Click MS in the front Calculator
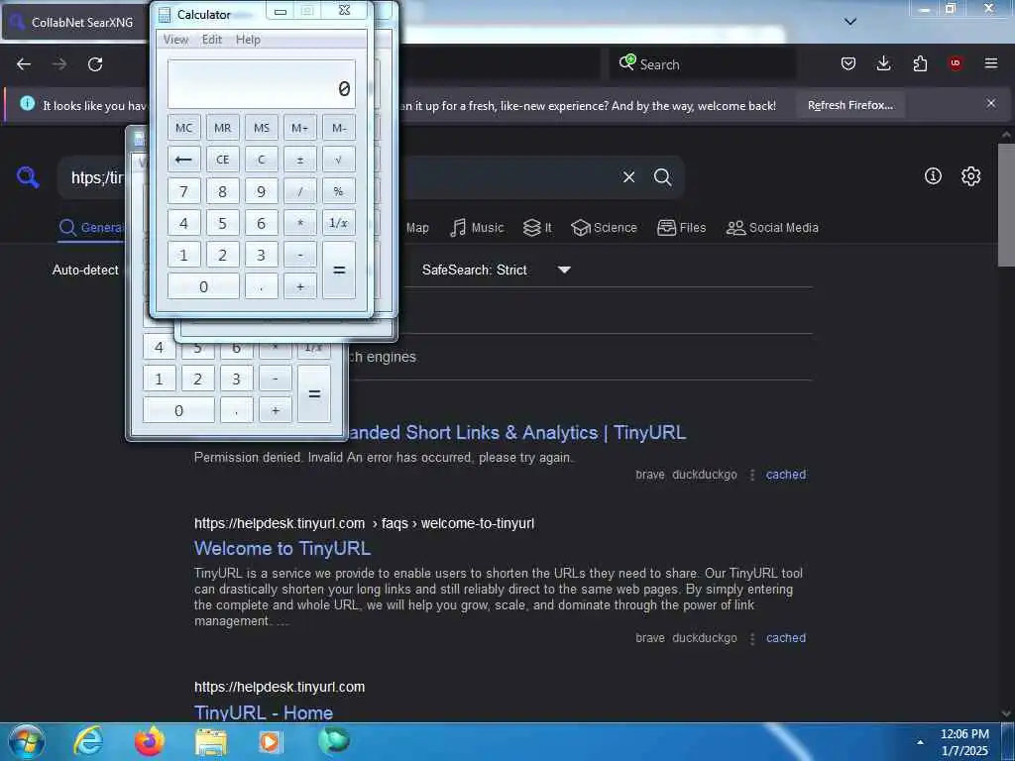Image resolution: width=1015 pixels, height=761 pixels. click(x=262, y=128)
